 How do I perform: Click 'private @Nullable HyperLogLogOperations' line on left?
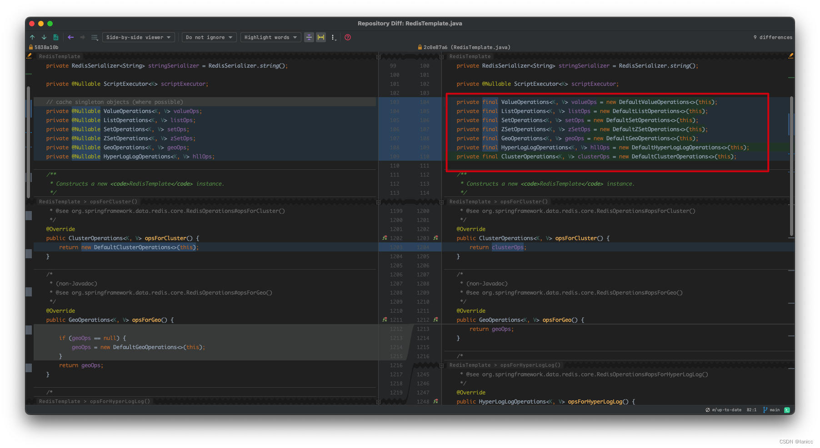(x=130, y=156)
